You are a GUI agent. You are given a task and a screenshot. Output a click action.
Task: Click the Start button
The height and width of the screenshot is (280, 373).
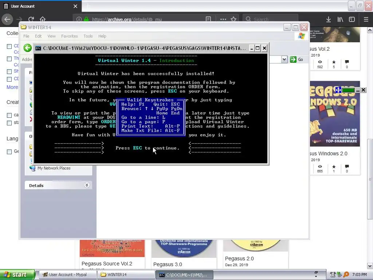(x=17, y=275)
